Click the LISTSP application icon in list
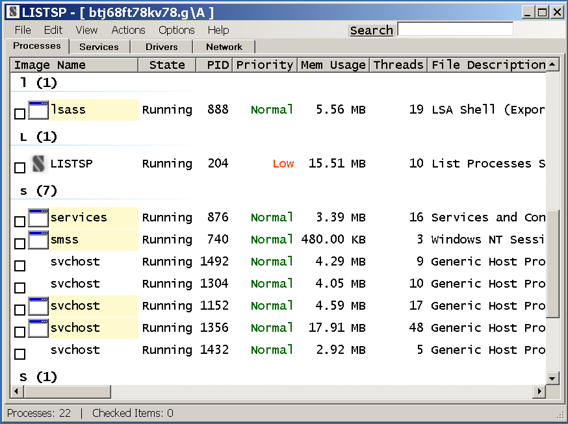The image size is (568, 424). (38, 164)
